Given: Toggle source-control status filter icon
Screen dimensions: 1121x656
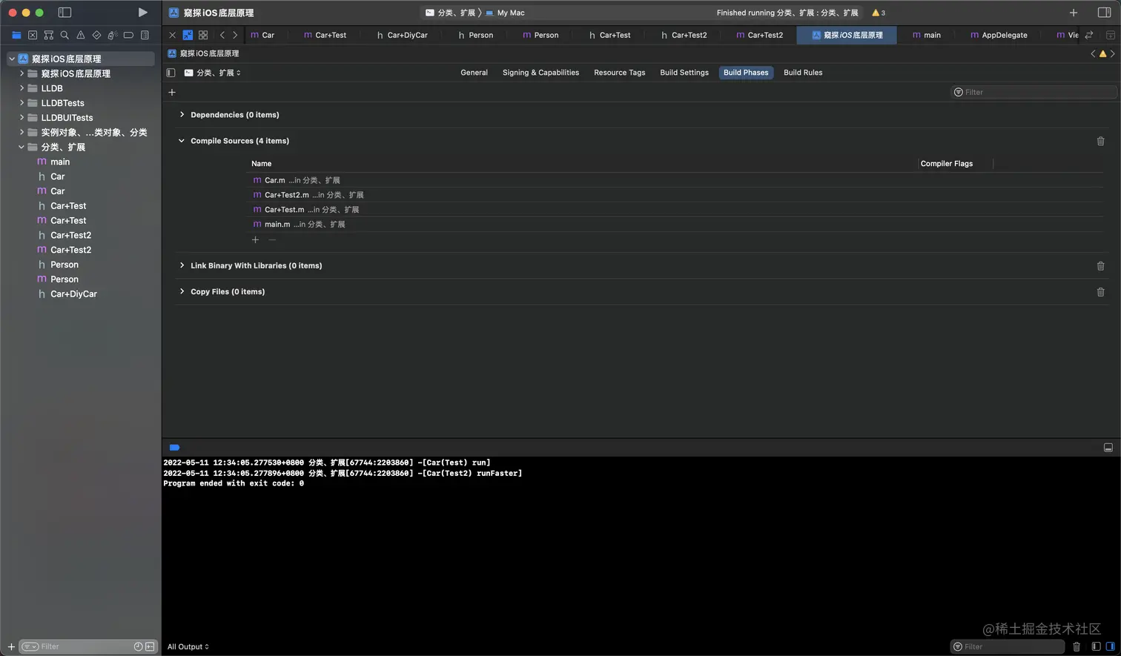Looking at the screenshot, I should pos(150,646).
